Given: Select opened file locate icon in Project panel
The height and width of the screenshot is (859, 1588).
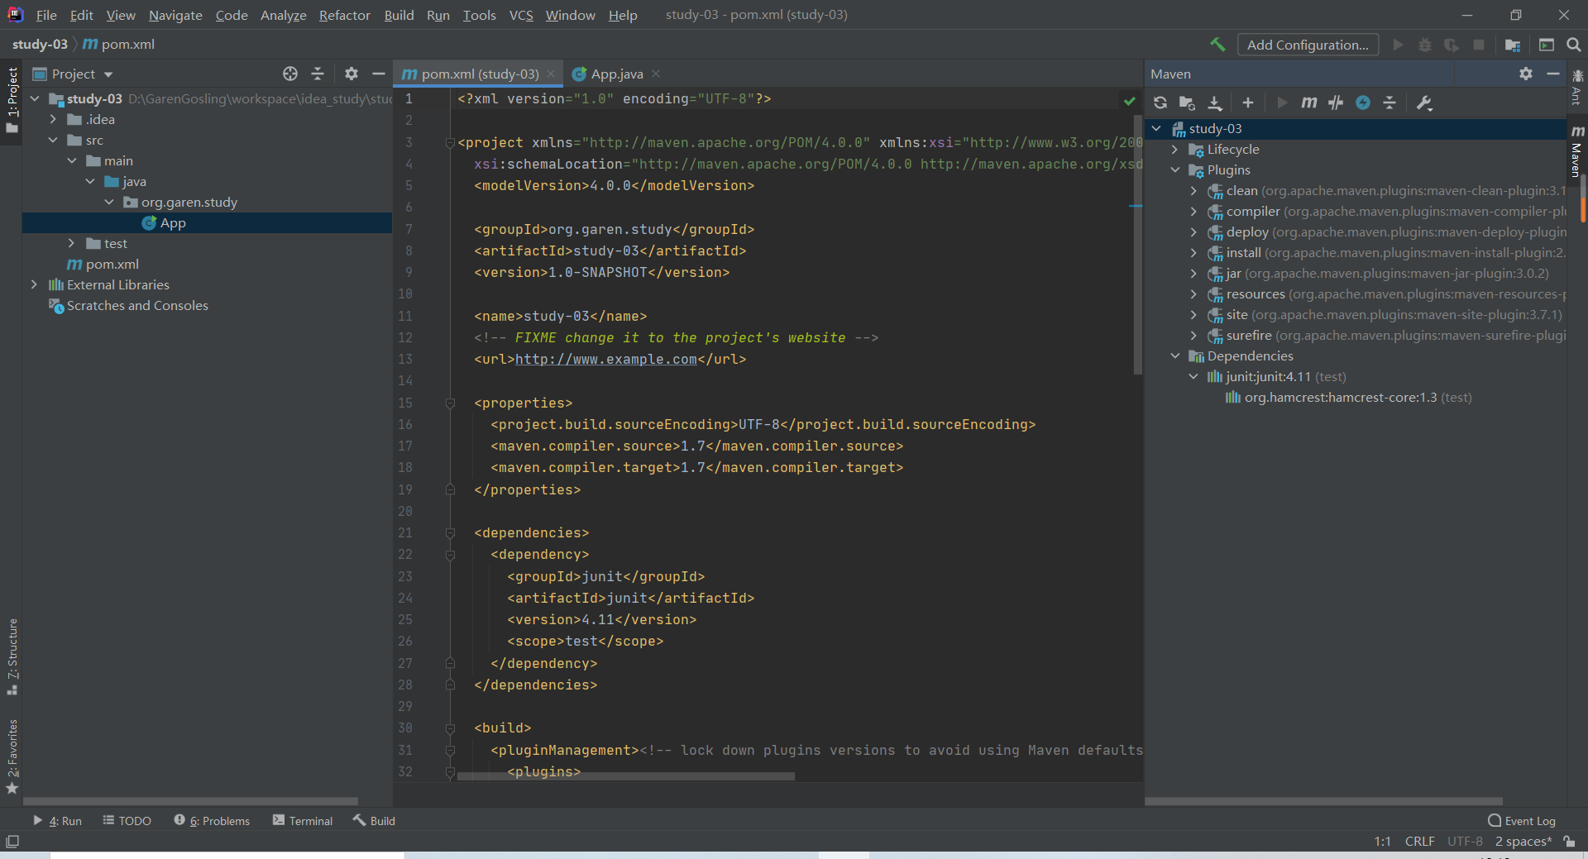Looking at the screenshot, I should coord(290,74).
